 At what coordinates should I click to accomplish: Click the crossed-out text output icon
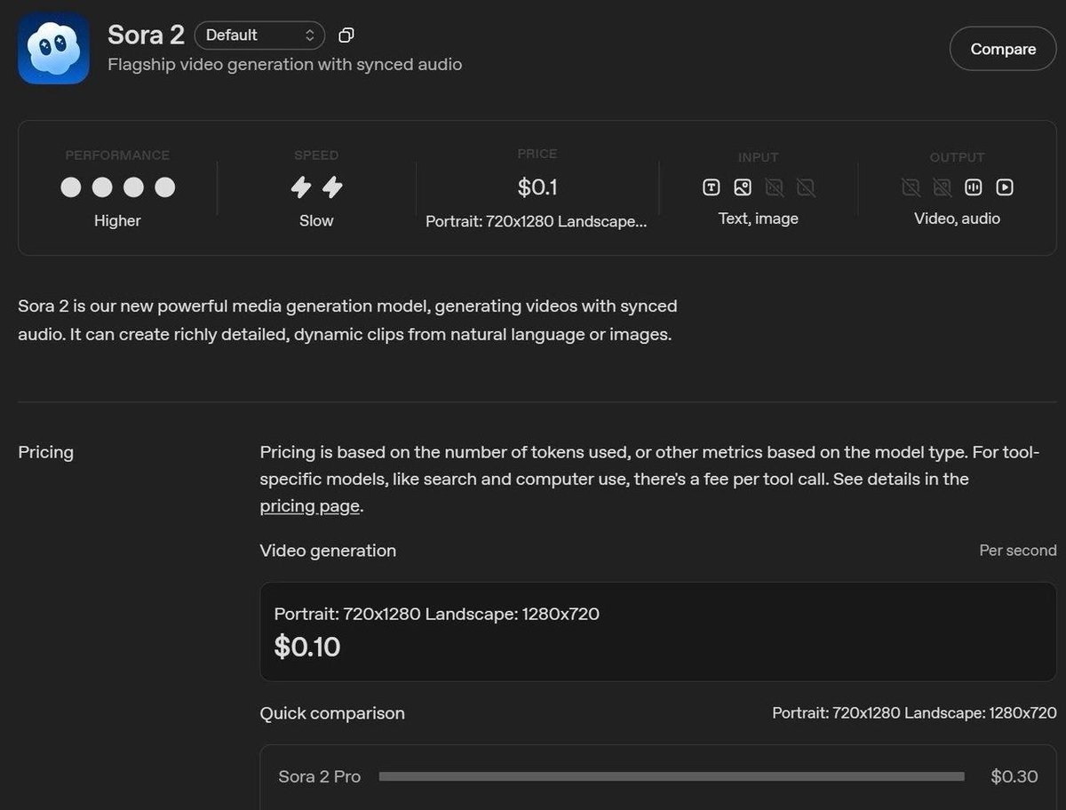click(x=911, y=187)
